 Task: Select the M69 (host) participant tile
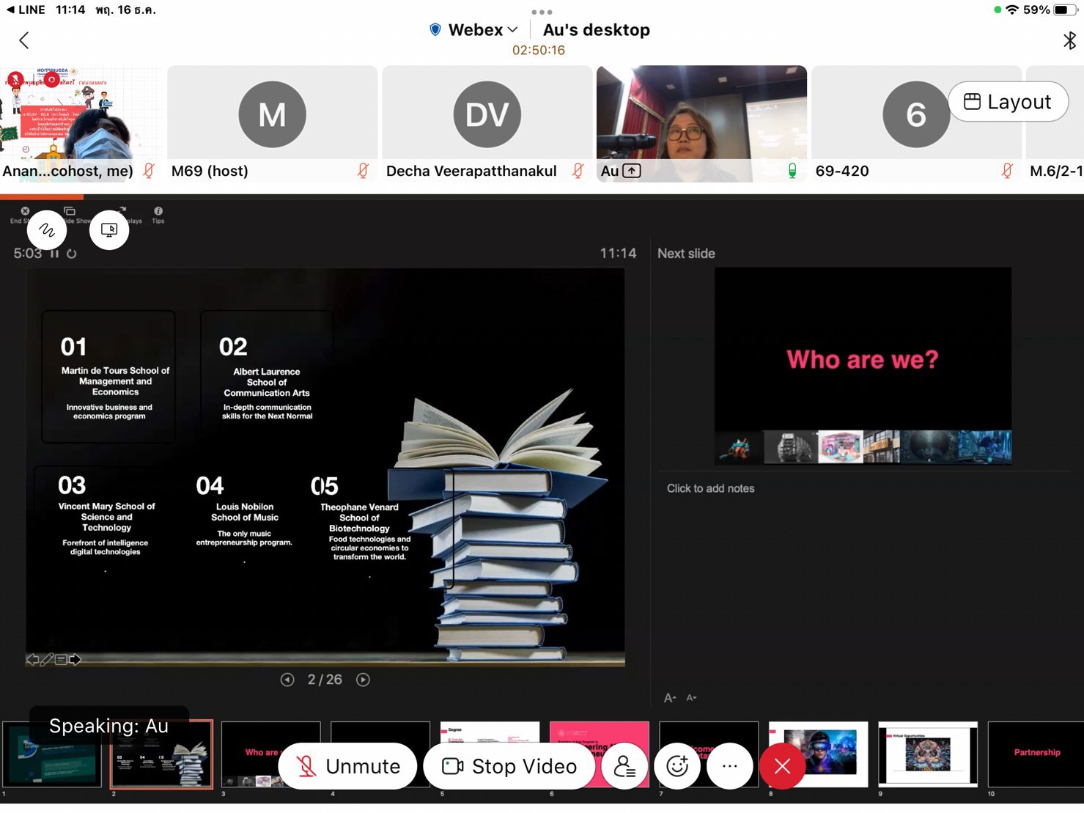click(x=273, y=124)
